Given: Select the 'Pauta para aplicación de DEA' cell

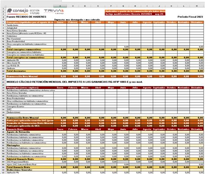Looking at the screenshot, I should (30, 126).
